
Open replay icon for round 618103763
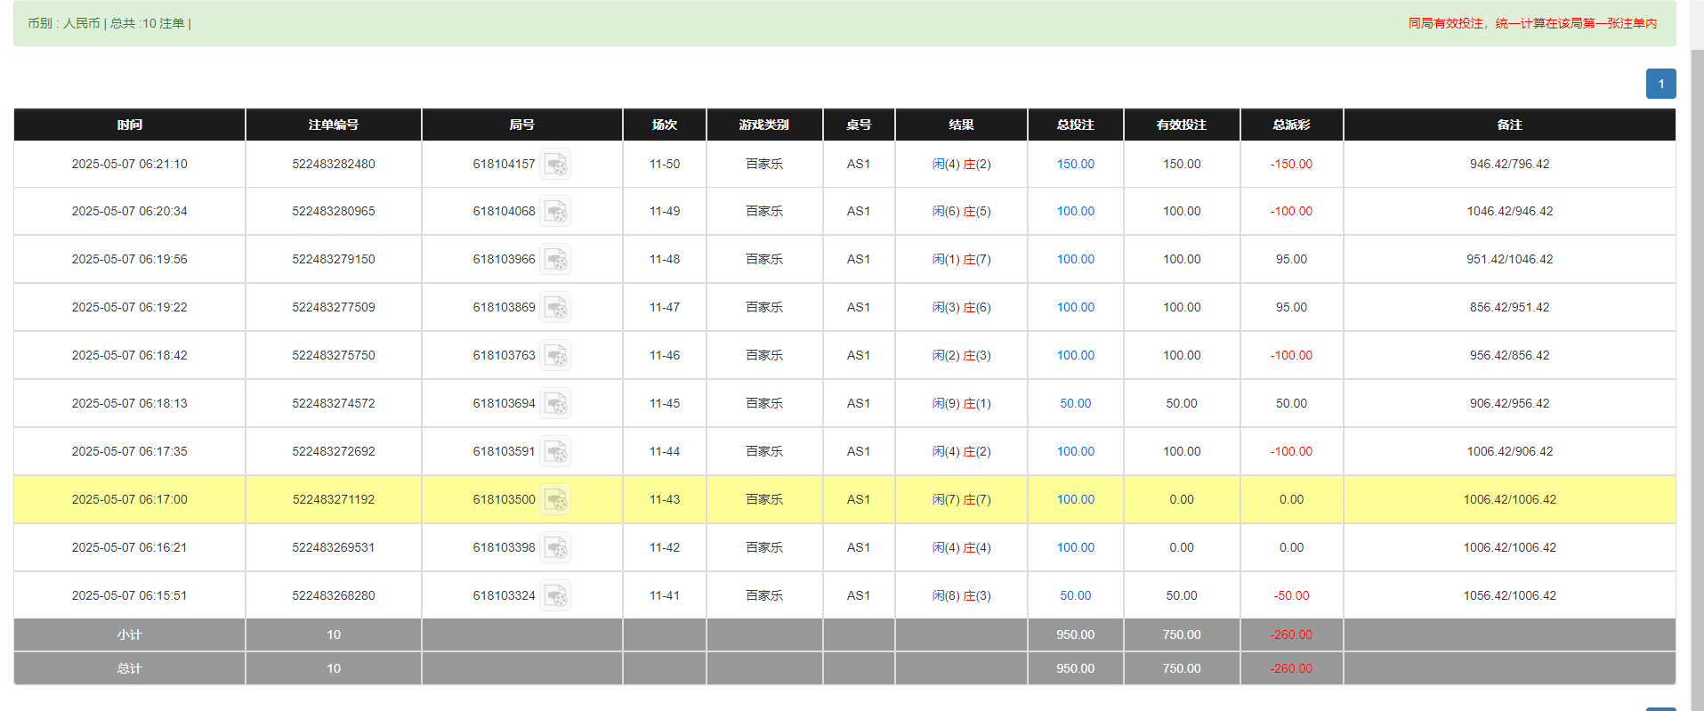(x=555, y=356)
